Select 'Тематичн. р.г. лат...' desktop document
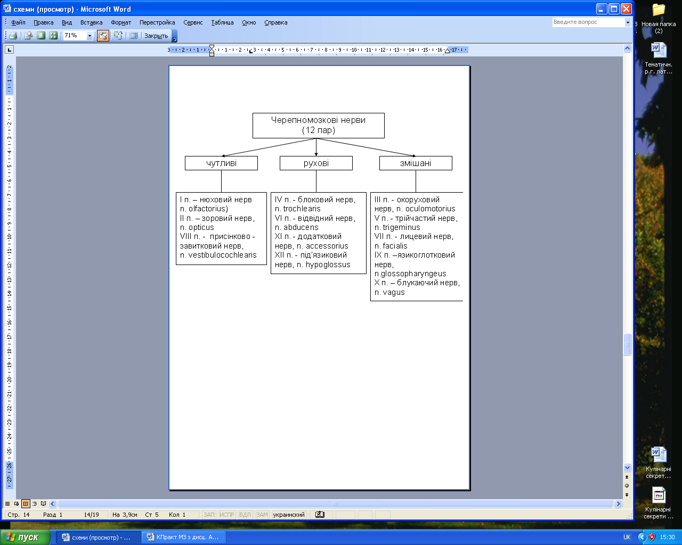 click(x=659, y=58)
